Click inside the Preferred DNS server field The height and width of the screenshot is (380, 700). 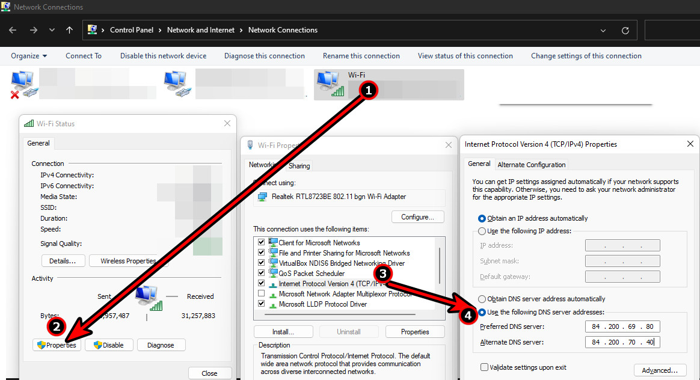click(622, 326)
